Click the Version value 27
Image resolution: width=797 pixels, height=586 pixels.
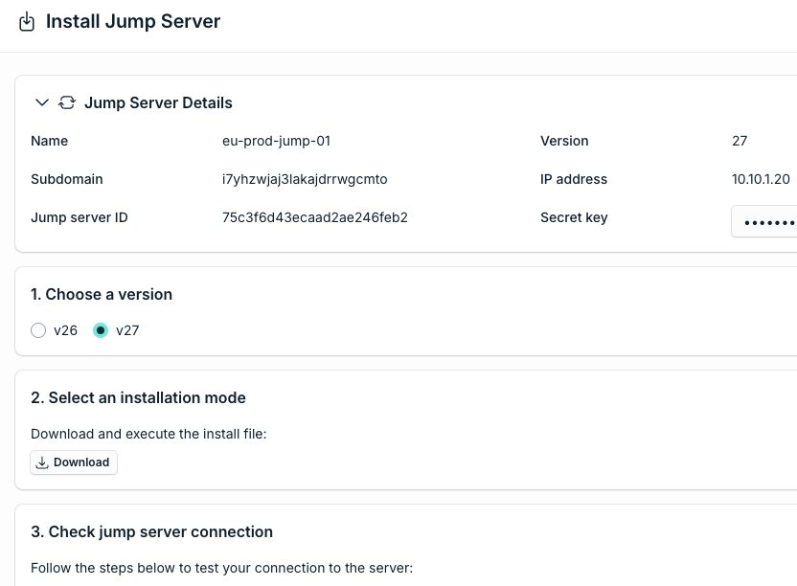(x=740, y=141)
